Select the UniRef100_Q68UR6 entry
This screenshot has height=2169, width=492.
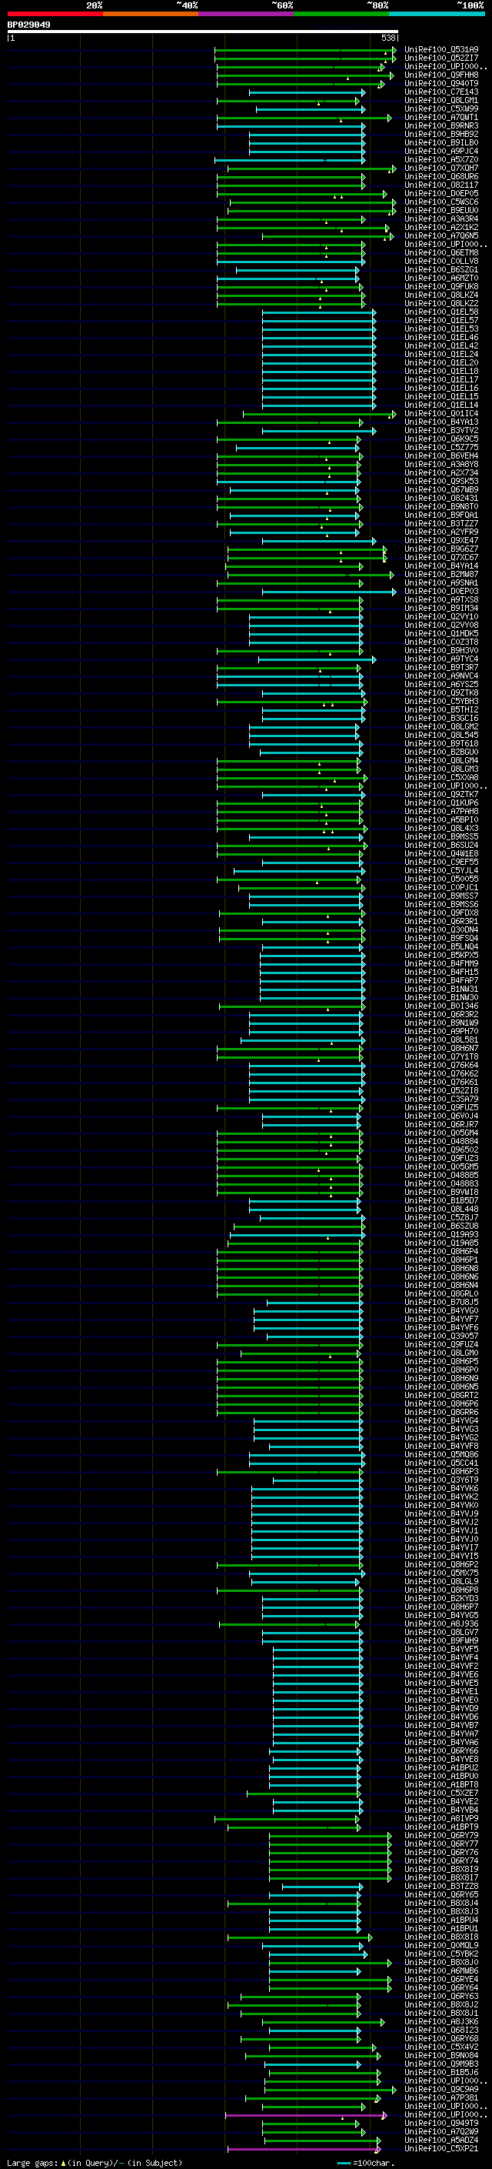[x=441, y=177]
